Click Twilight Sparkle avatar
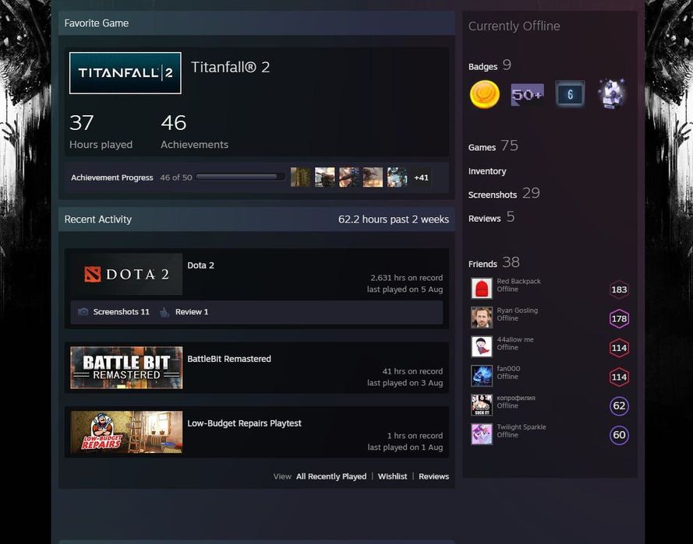 coord(481,433)
